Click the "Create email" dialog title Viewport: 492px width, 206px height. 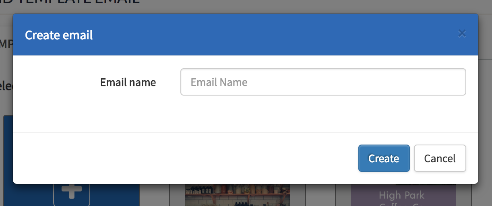click(x=59, y=35)
